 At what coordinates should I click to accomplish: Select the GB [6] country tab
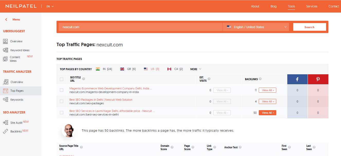[x=128, y=69]
